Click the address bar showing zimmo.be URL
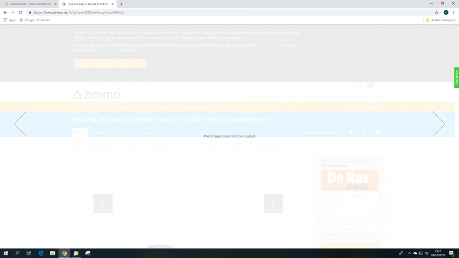The width and height of the screenshot is (459, 258). coord(224,12)
